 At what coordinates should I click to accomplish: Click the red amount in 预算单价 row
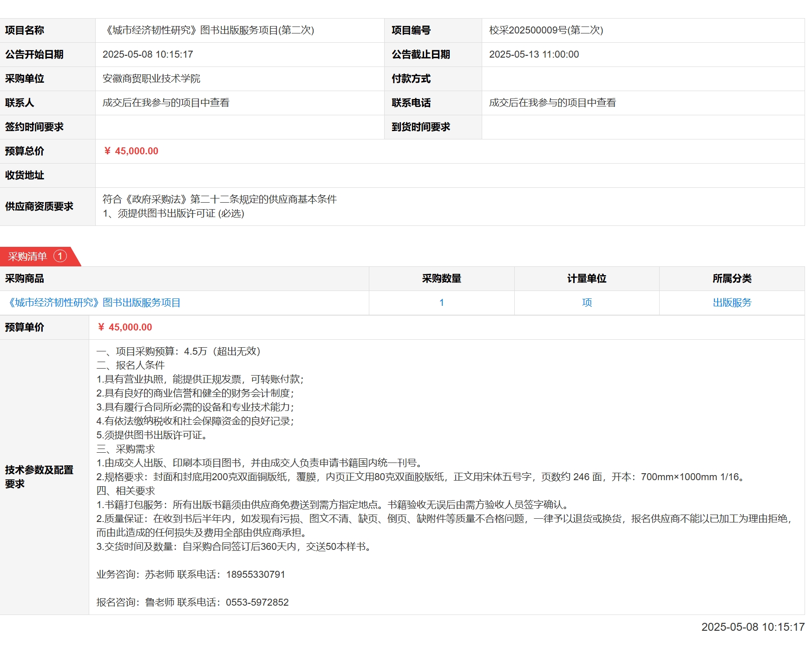point(125,327)
